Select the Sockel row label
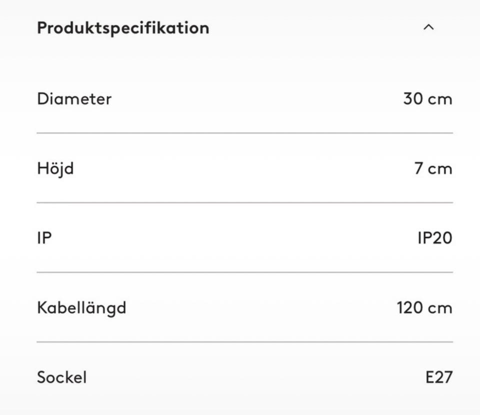 (61, 376)
